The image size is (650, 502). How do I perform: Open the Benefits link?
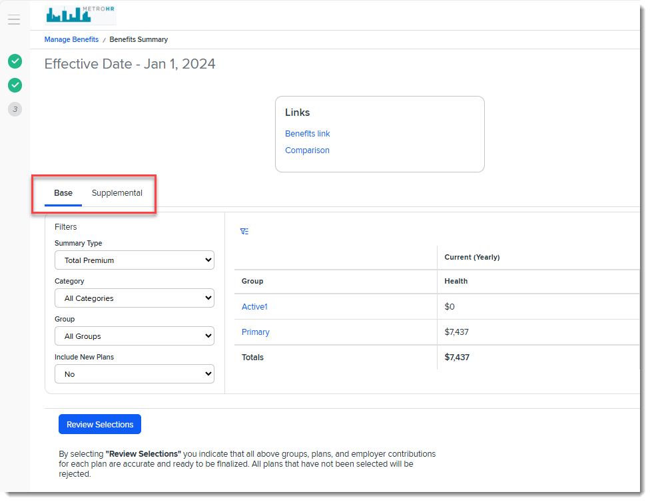coord(307,134)
